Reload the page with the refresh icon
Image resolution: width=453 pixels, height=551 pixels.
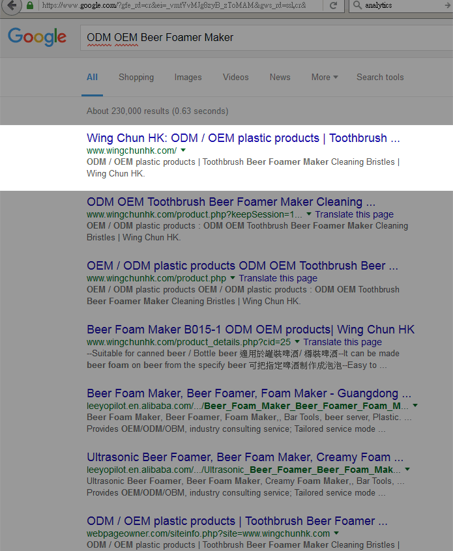pyautogui.click(x=334, y=5)
